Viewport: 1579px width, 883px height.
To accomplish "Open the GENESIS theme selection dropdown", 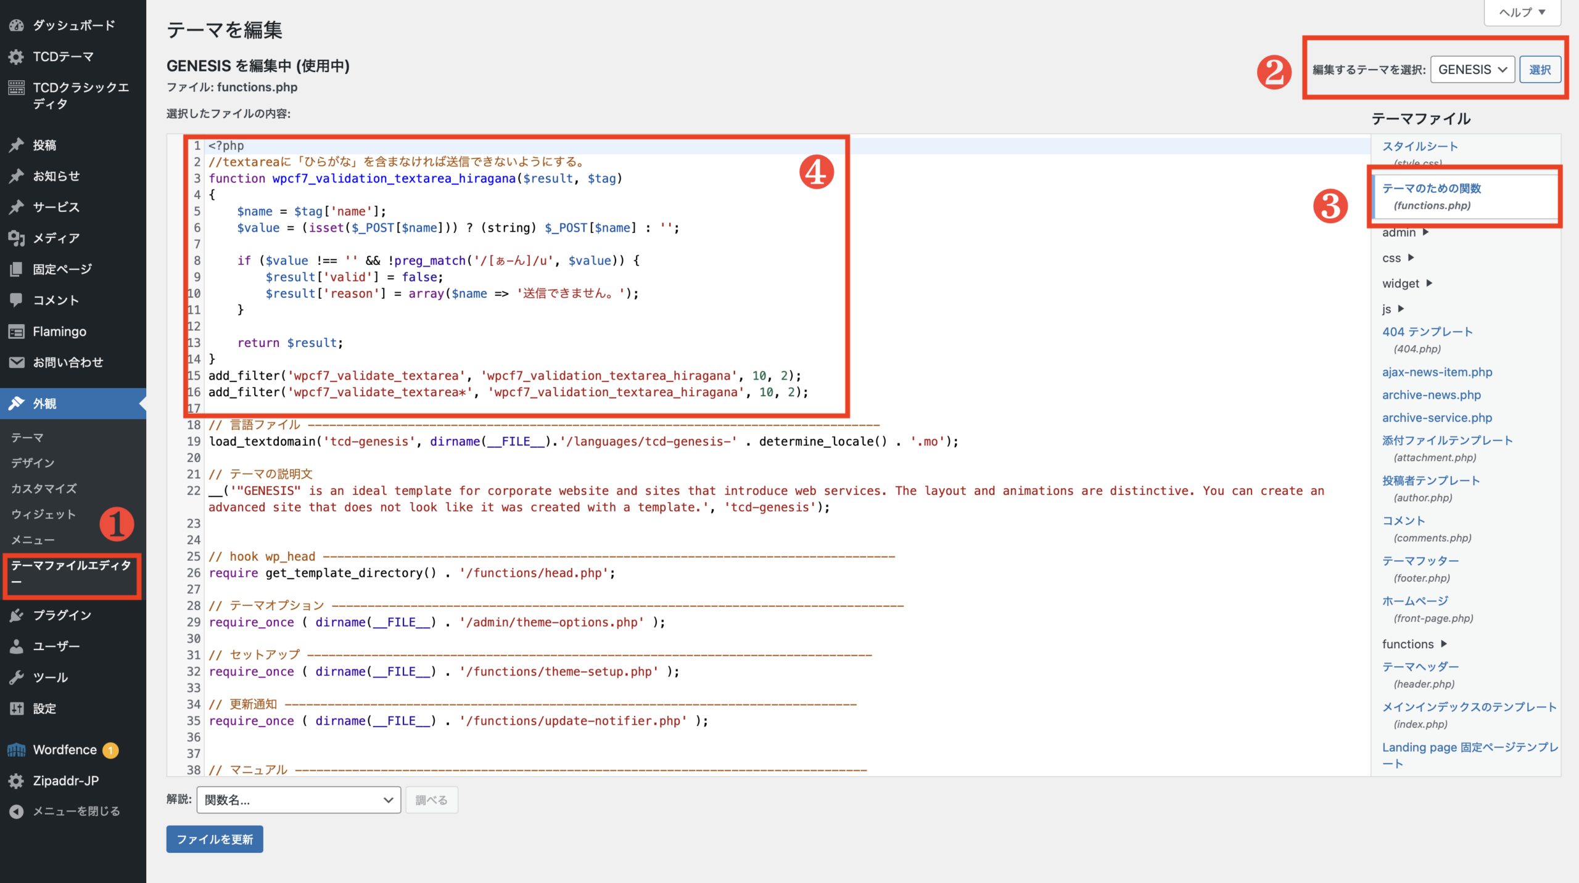I will (x=1472, y=70).
